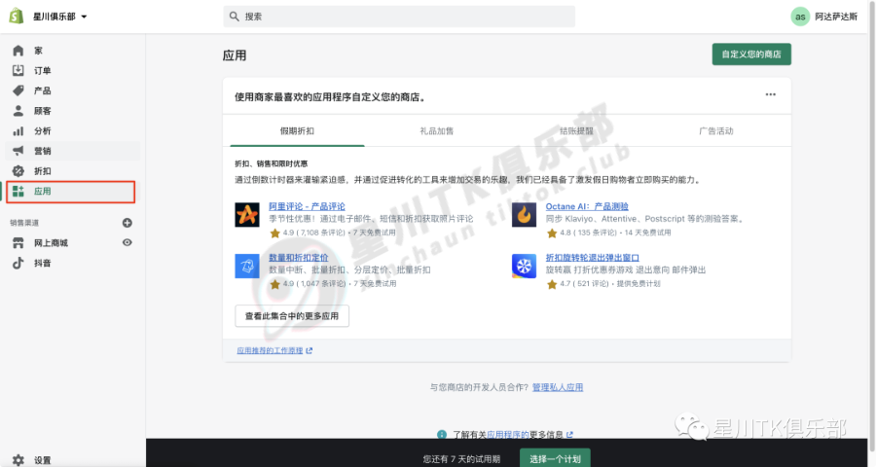The image size is (876, 467).
Task: Click the 产品 products tag icon
Action: (x=18, y=90)
